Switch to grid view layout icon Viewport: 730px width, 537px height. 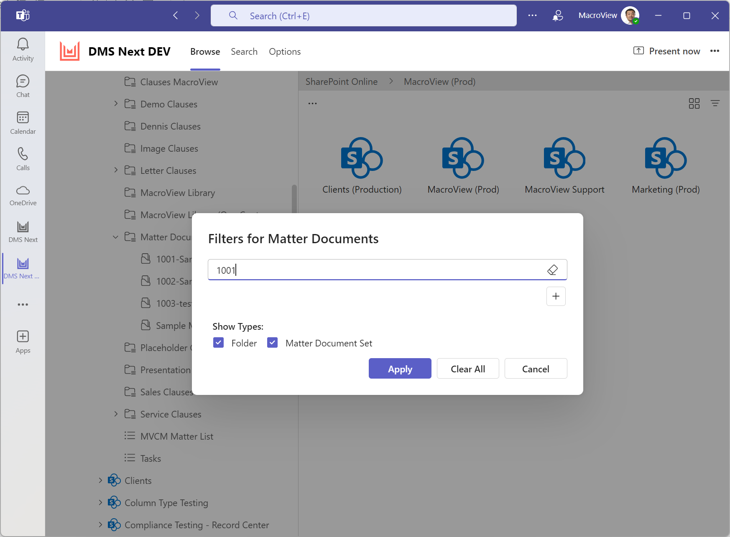pos(694,103)
